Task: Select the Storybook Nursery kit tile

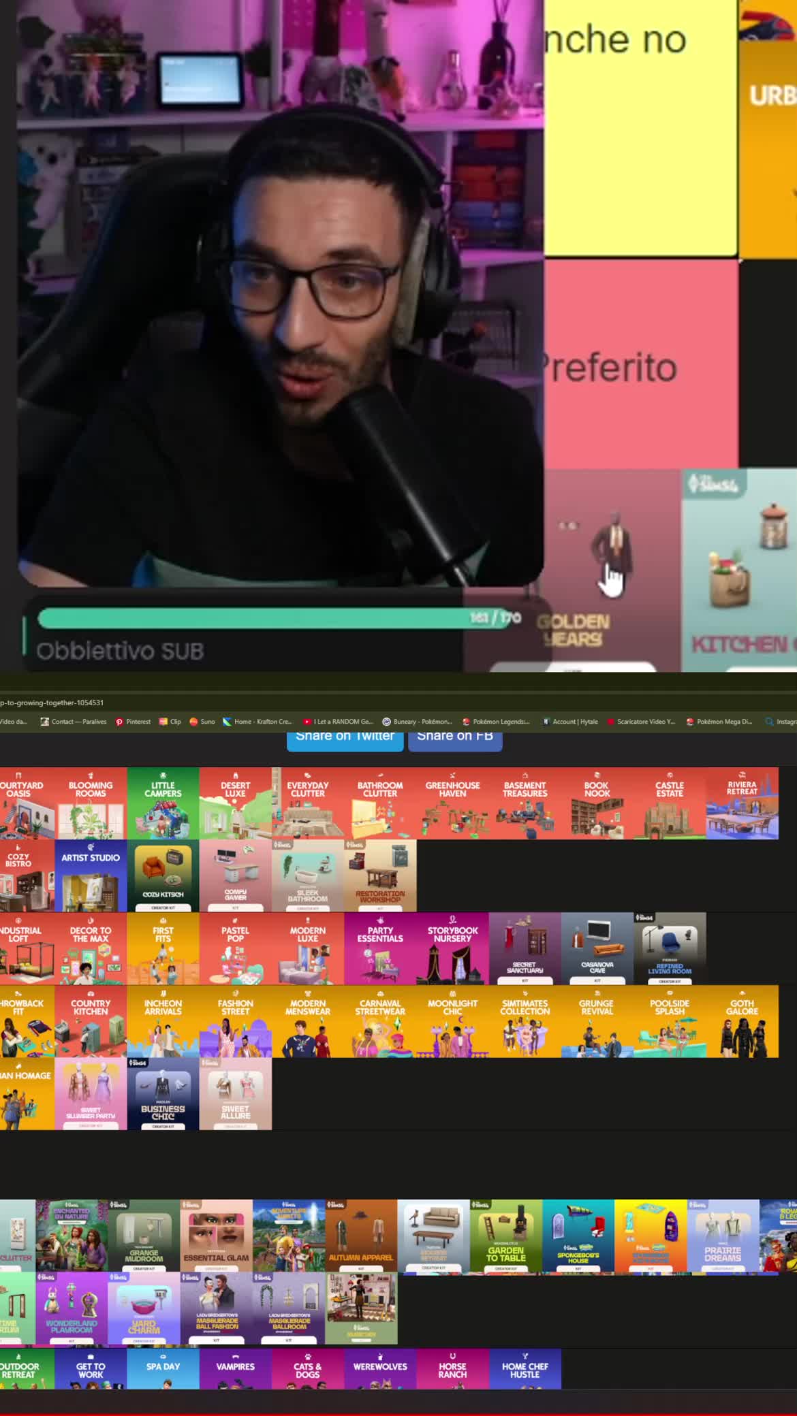Action: coord(452,949)
